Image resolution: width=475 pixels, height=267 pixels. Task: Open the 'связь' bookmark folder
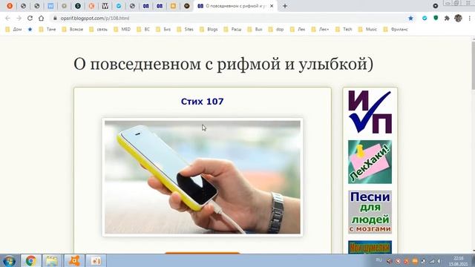click(x=99, y=30)
